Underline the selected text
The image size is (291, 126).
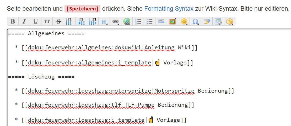[x=36, y=21]
